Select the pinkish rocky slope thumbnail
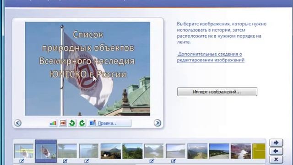The height and width of the screenshot is (165, 293). click(241, 151)
